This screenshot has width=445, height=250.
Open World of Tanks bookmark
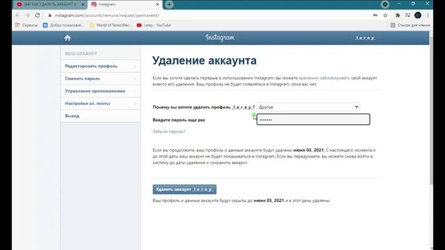pos(111,25)
